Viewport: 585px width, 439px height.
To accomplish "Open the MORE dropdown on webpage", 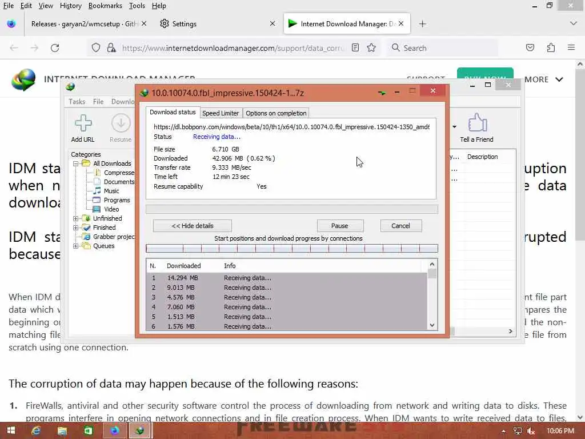I will click(x=544, y=79).
